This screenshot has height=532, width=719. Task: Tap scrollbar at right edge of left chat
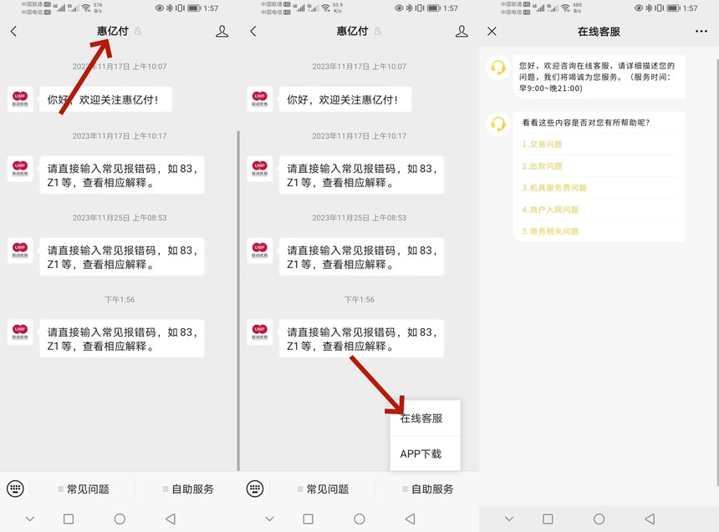(238, 301)
